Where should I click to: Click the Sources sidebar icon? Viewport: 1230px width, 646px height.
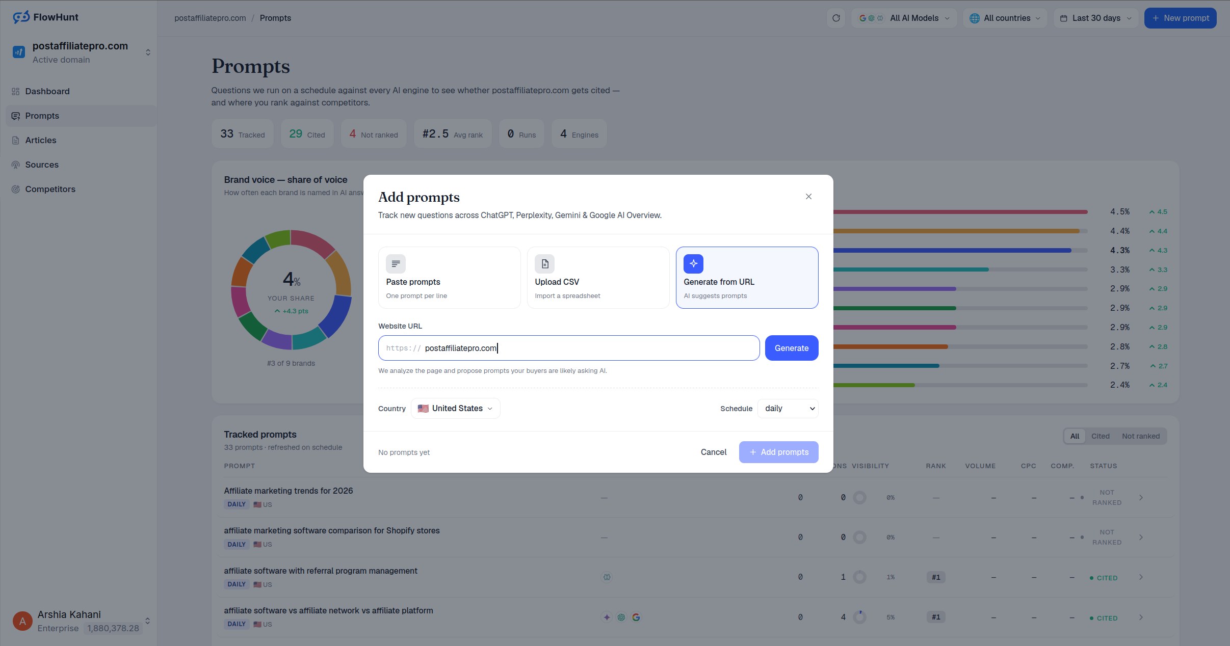[16, 165]
